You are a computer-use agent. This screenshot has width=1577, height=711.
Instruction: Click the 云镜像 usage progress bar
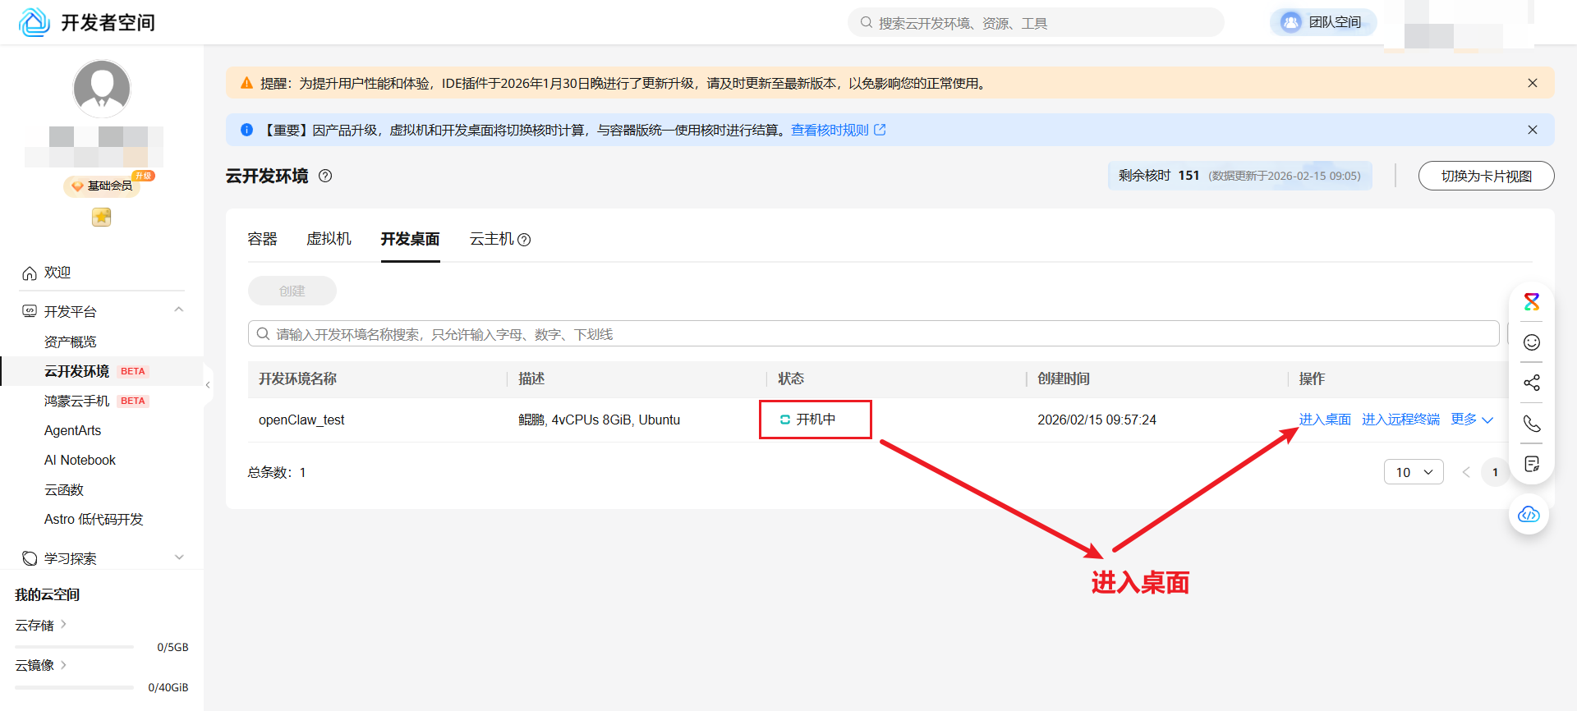coord(75,687)
